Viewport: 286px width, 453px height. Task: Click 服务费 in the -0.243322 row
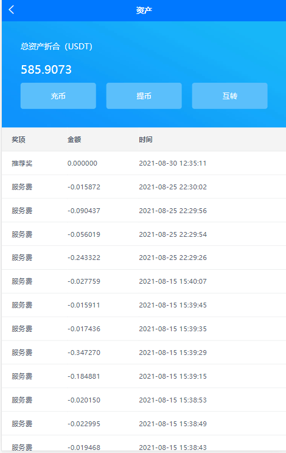coord(22,258)
